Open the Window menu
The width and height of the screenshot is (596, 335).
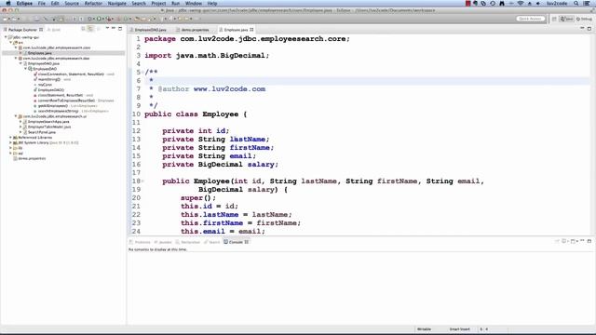click(x=194, y=4)
